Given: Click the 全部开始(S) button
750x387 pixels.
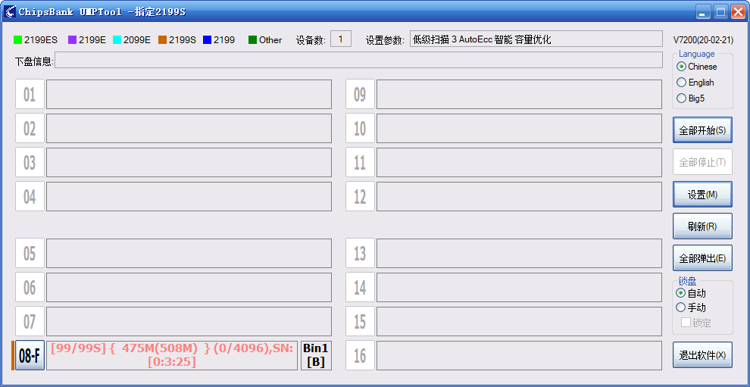Looking at the screenshot, I should (702, 130).
